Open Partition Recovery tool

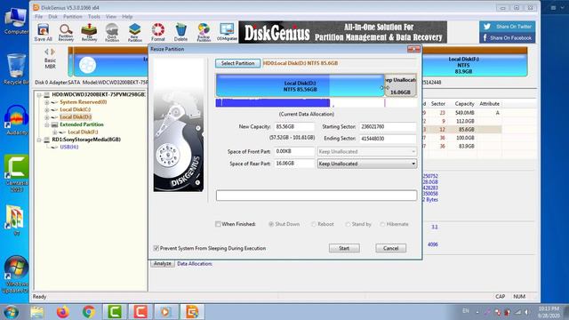pyautogui.click(x=66, y=32)
